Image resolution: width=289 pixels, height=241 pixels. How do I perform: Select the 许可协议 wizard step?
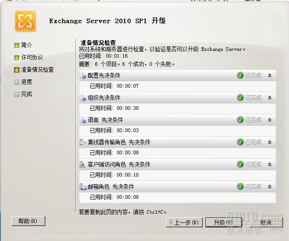[x=32, y=57]
